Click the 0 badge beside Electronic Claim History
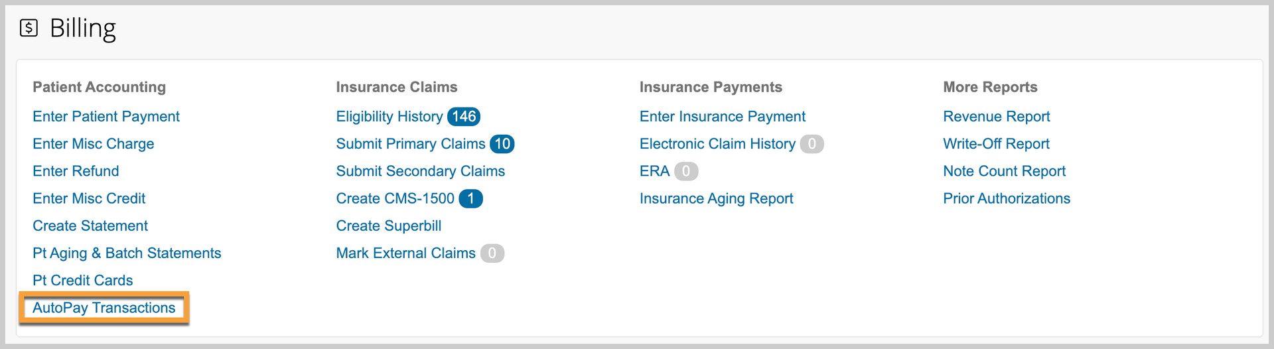The image size is (1274, 349). (812, 144)
